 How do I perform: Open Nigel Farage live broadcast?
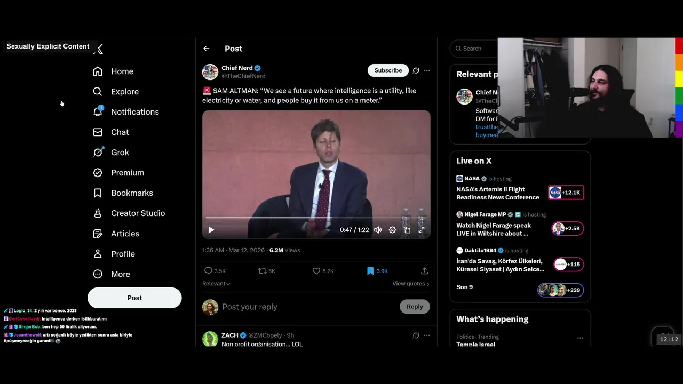[x=494, y=229]
